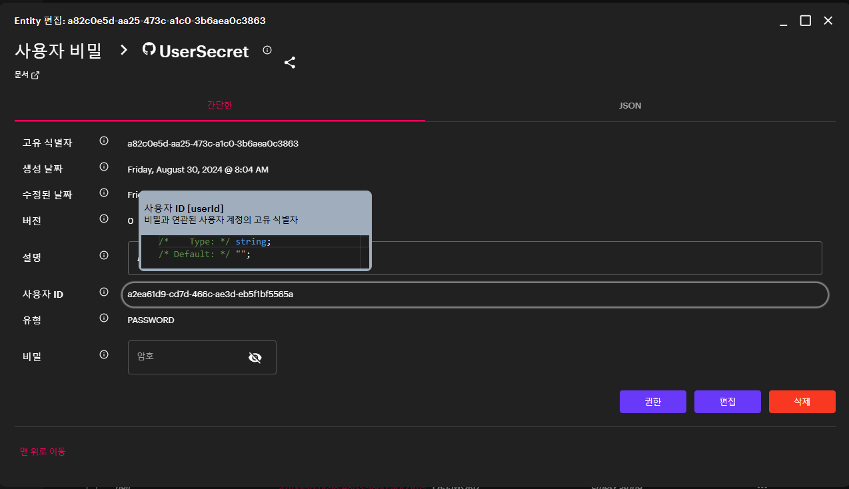Screen dimensions: 849x489
Task: Click info icon beside 사용자 ID
Action: [104, 292]
